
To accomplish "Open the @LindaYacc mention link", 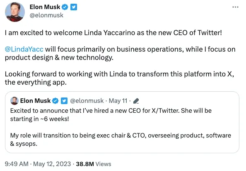I will (x=24, y=49).
